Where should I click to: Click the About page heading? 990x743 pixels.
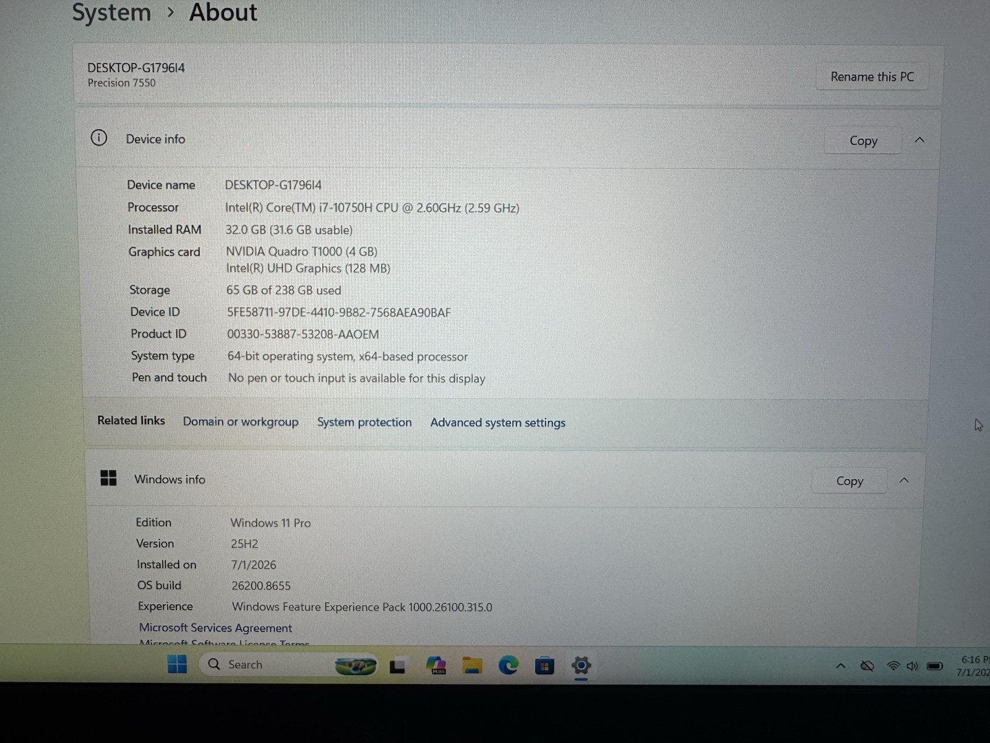223,12
